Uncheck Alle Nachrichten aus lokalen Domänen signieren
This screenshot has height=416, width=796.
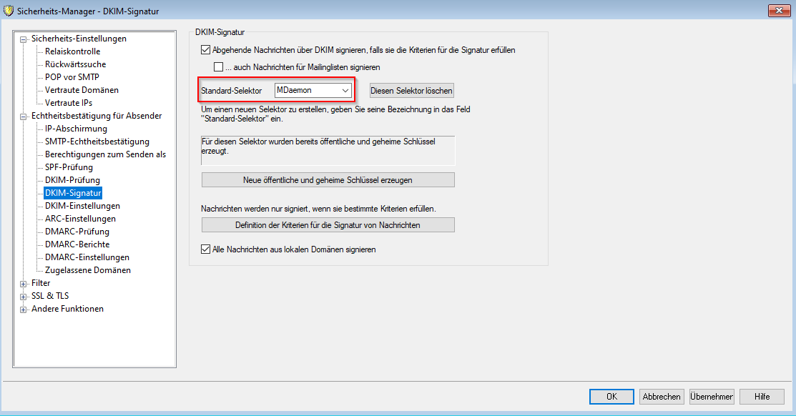pyautogui.click(x=207, y=250)
